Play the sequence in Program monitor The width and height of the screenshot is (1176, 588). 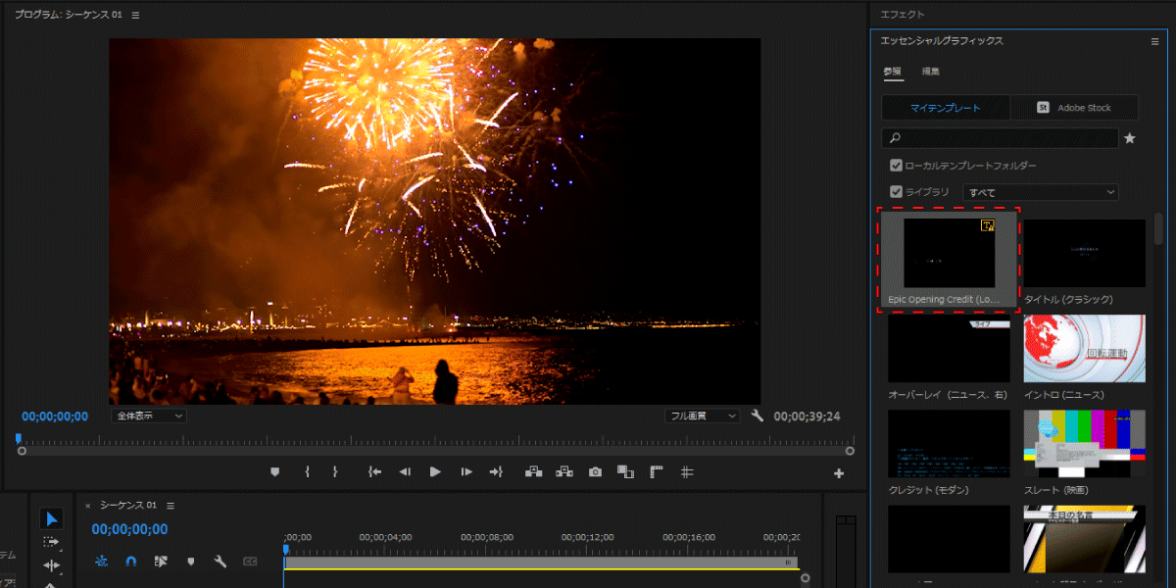436,471
